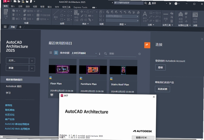Select the Roof Slab tool icon
Viewport: 204px width, 140px height.
[25, 11]
